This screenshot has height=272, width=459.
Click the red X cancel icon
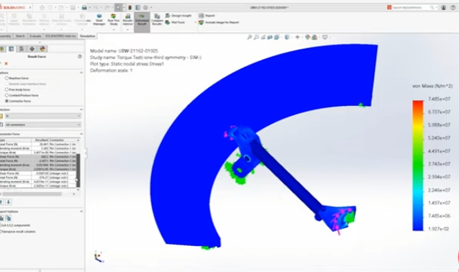tap(6, 63)
